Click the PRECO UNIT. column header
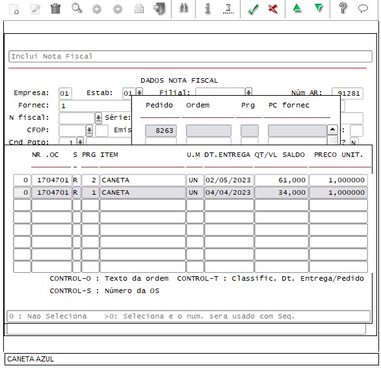 [338, 155]
